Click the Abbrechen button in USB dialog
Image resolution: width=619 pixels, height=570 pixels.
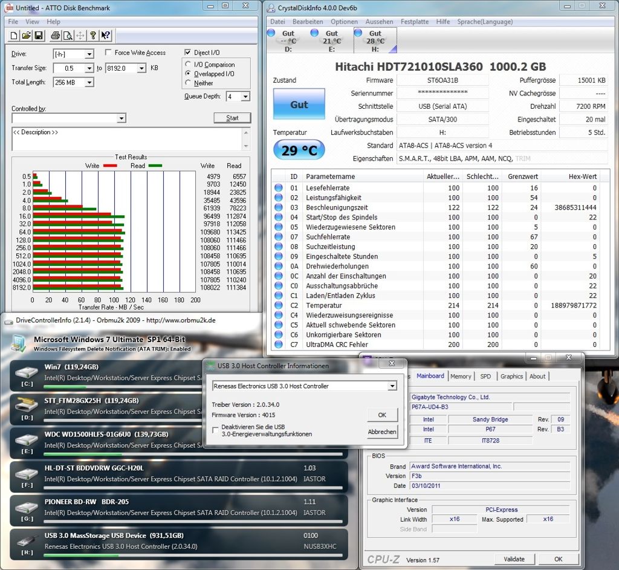pyautogui.click(x=382, y=432)
